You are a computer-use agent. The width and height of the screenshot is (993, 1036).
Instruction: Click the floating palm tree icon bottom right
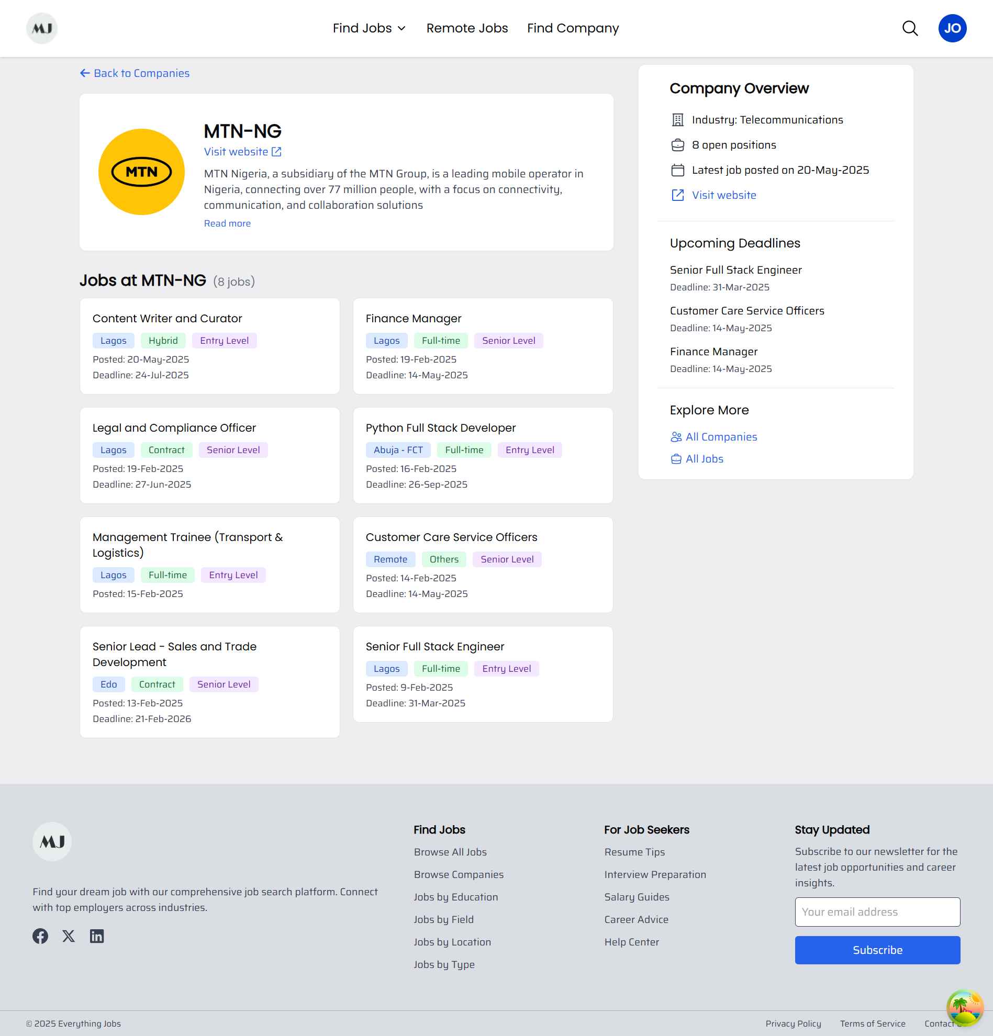[x=964, y=1007]
